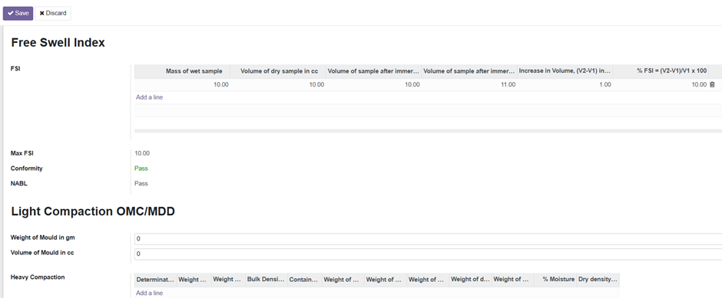Viewport: 722px width, 298px height.
Task: Click the % Moisture column header
Action: tap(555, 279)
